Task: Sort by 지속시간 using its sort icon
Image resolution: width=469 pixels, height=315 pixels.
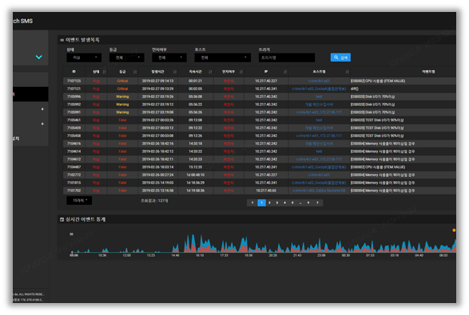Action: (x=210, y=72)
